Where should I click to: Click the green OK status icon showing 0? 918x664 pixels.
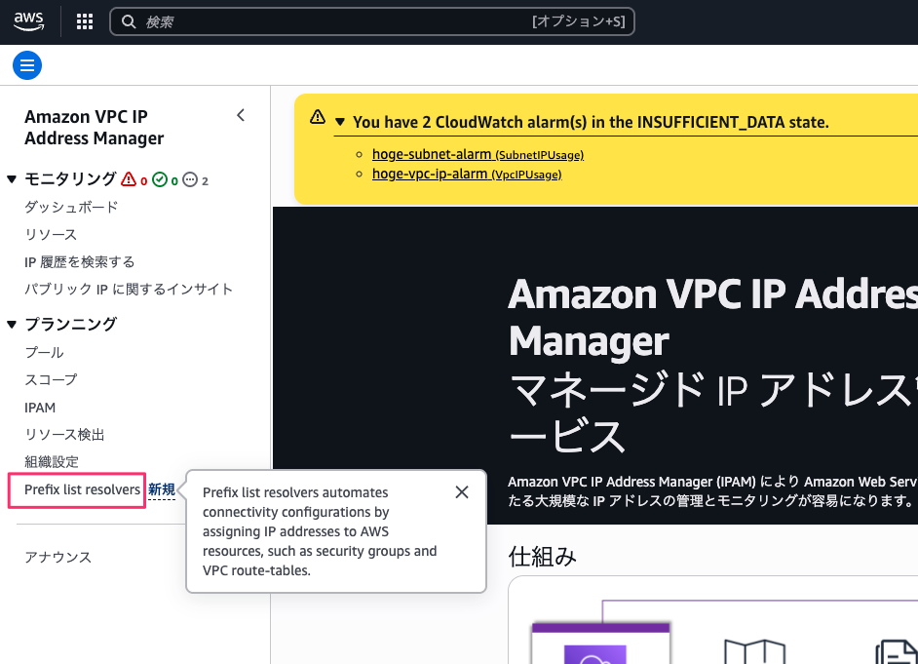(x=161, y=179)
